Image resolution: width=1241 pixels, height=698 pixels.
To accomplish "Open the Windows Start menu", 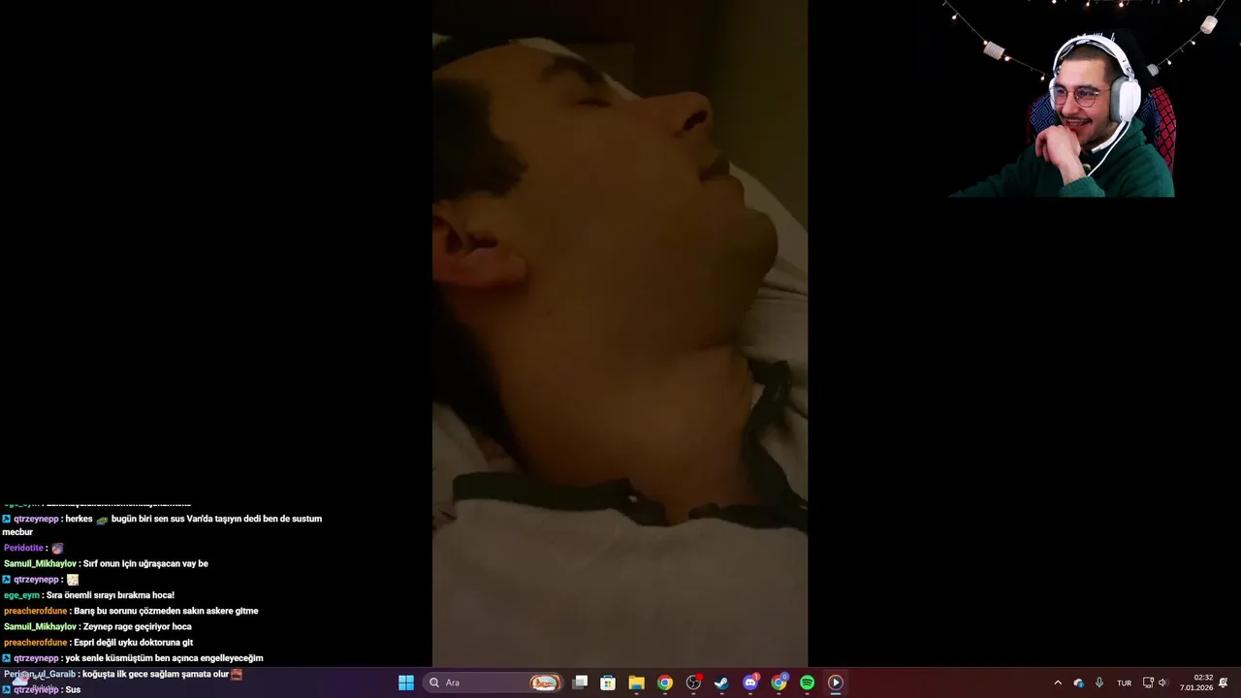I will (x=406, y=682).
